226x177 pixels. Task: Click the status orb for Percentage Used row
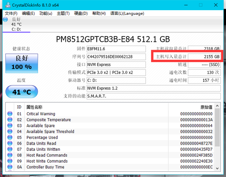click(x=10, y=137)
